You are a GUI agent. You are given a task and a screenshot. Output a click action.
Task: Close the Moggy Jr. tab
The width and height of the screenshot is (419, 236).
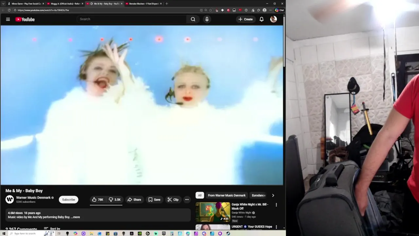click(x=82, y=4)
